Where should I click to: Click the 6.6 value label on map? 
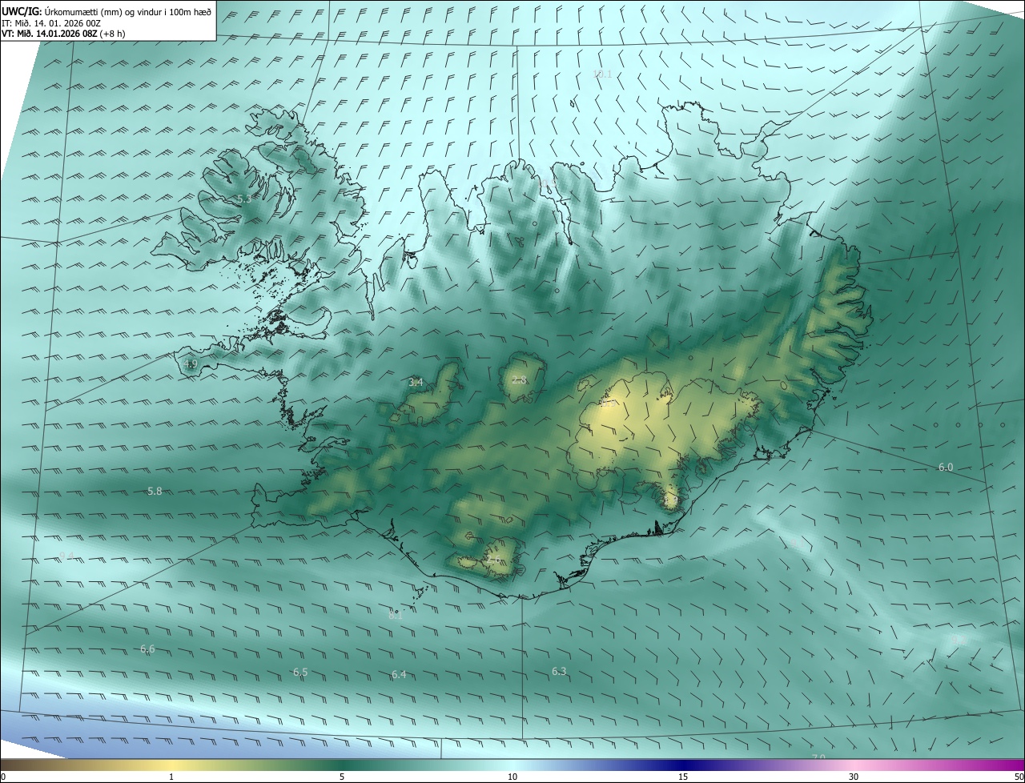pos(147,648)
